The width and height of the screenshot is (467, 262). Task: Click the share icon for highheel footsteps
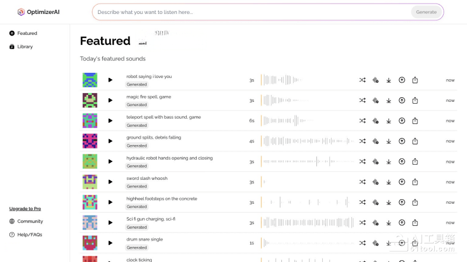click(415, 202)
